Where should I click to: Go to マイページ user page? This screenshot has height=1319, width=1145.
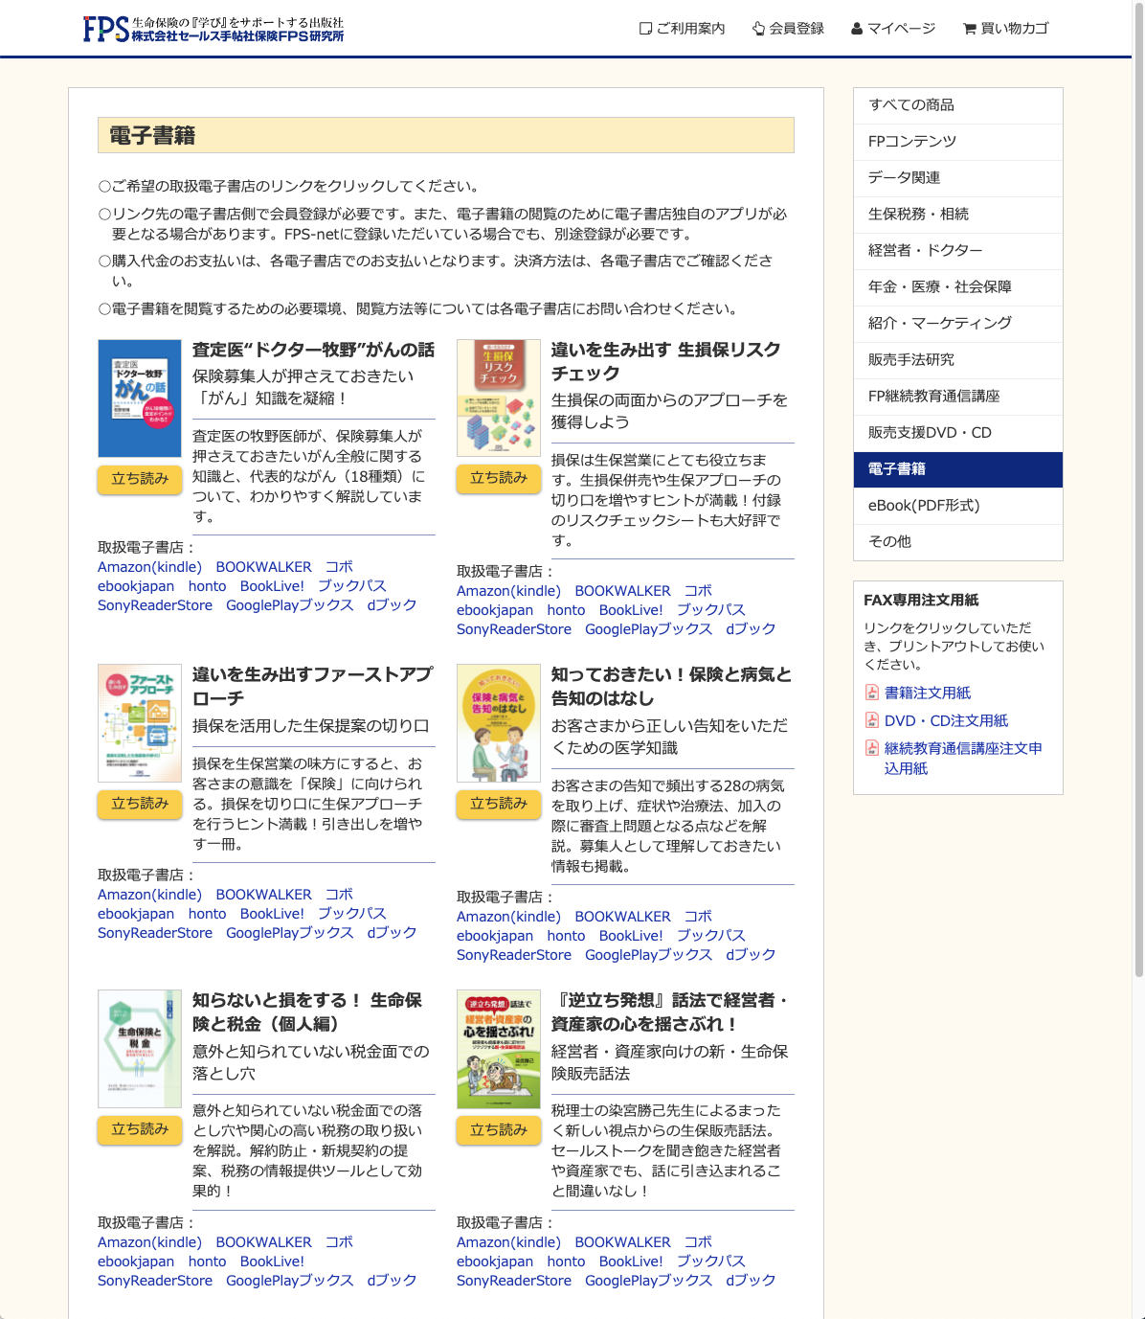(x=893, y=29)
